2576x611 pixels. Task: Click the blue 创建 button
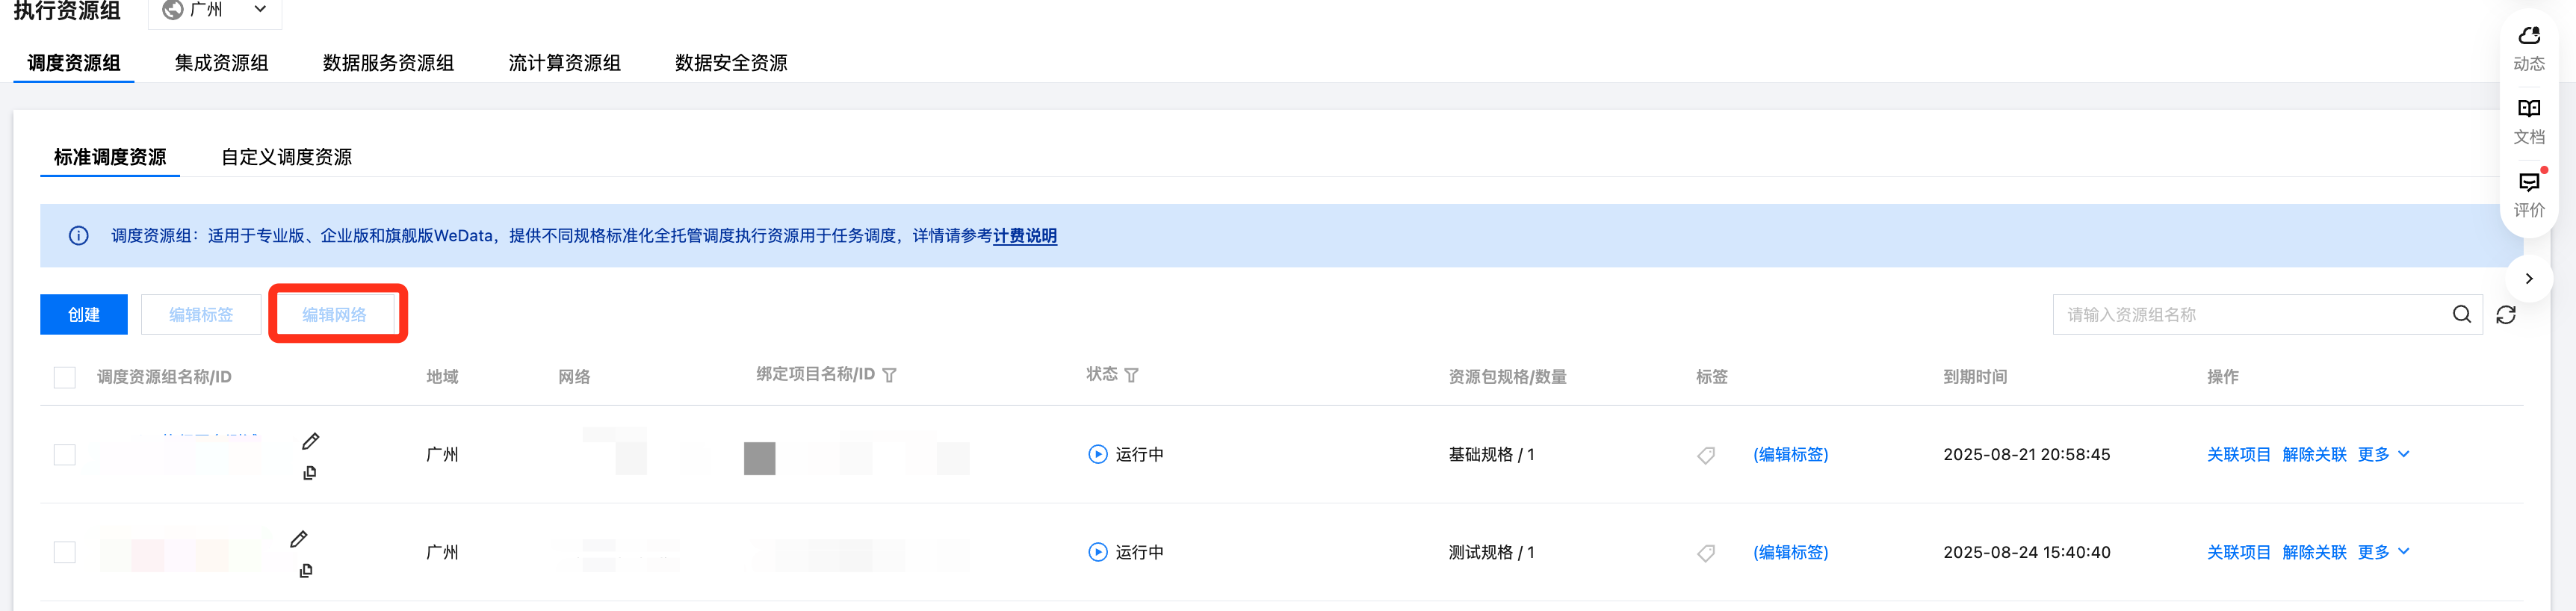84,315
